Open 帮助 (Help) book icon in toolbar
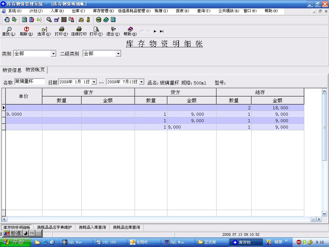The image size is (329, 247). pos(130,31)
